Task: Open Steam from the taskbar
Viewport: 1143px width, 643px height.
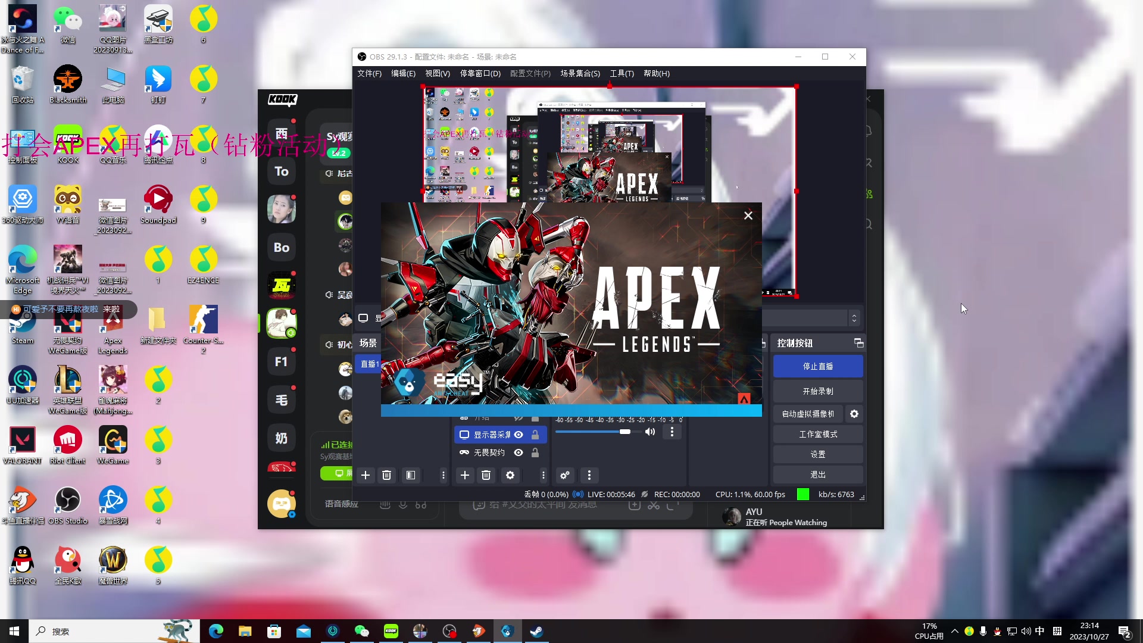Action: [536, 631]
